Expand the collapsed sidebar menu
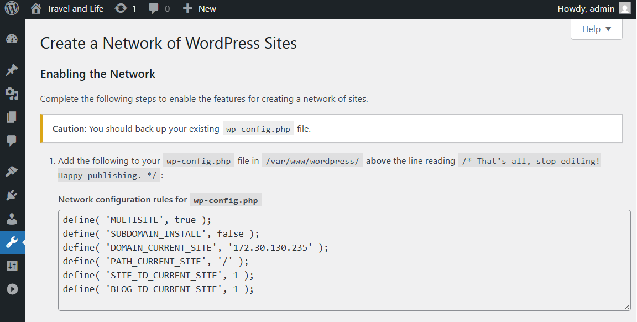 (12, 289)
